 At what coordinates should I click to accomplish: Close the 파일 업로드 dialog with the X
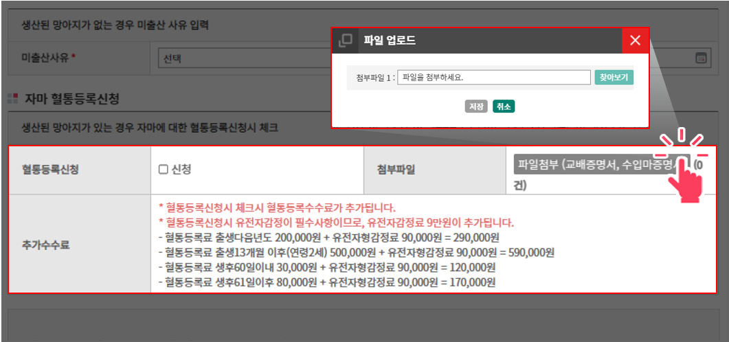[635, 41]
